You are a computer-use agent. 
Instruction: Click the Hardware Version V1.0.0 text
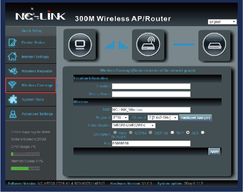(x=131, y=184)
